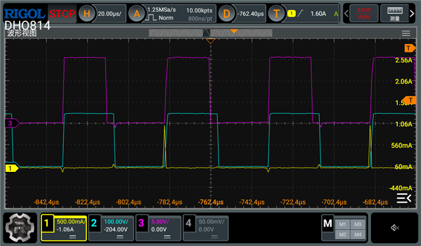This screenshot has width=421, height=246.
Task: Select math channel M1
Action: tap(342, 224)
